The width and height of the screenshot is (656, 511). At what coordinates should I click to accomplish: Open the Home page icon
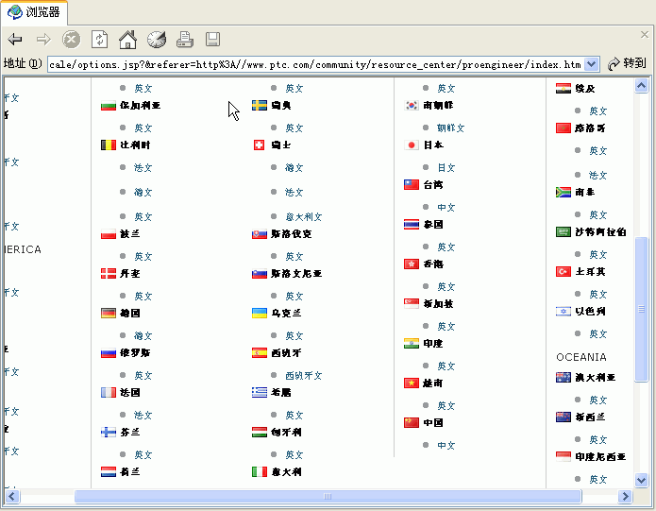127,40
